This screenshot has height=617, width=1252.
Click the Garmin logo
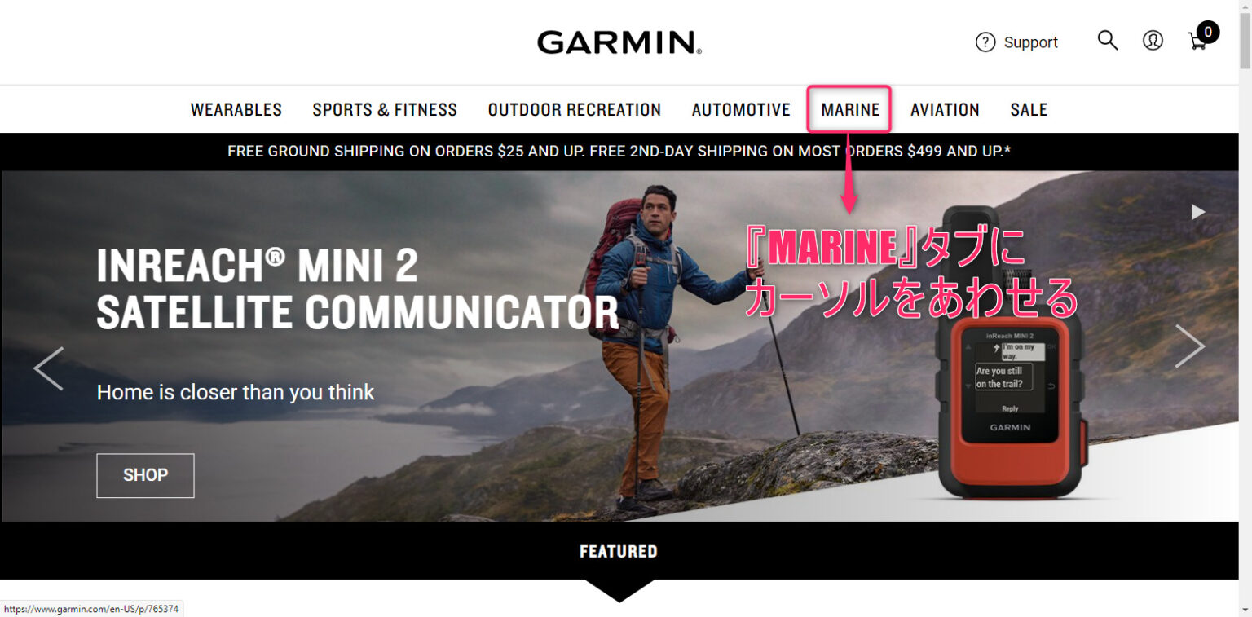point(619,42)
